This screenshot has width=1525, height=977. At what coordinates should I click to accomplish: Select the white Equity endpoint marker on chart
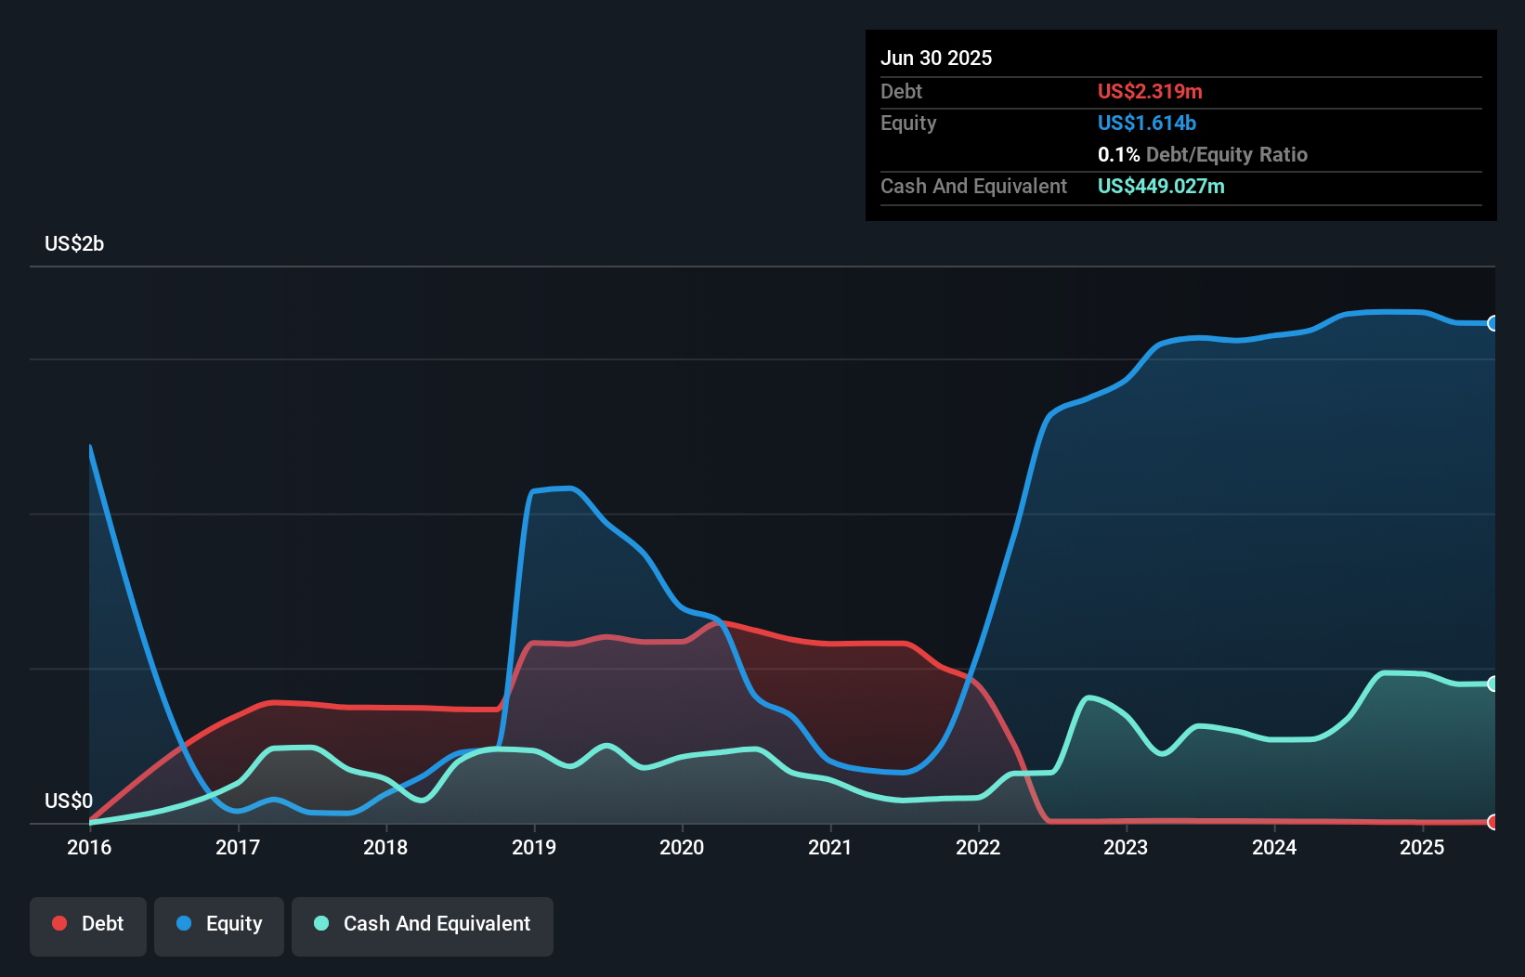(1492, 324)
